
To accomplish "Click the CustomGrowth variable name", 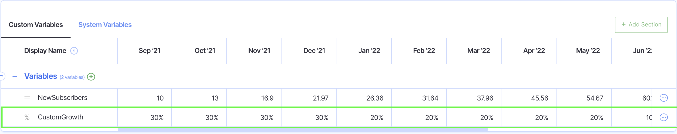I will [61, 117].
